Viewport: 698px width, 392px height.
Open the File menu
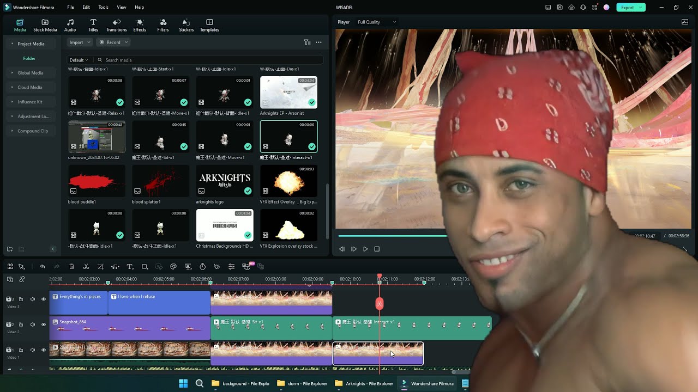(70, 7)
